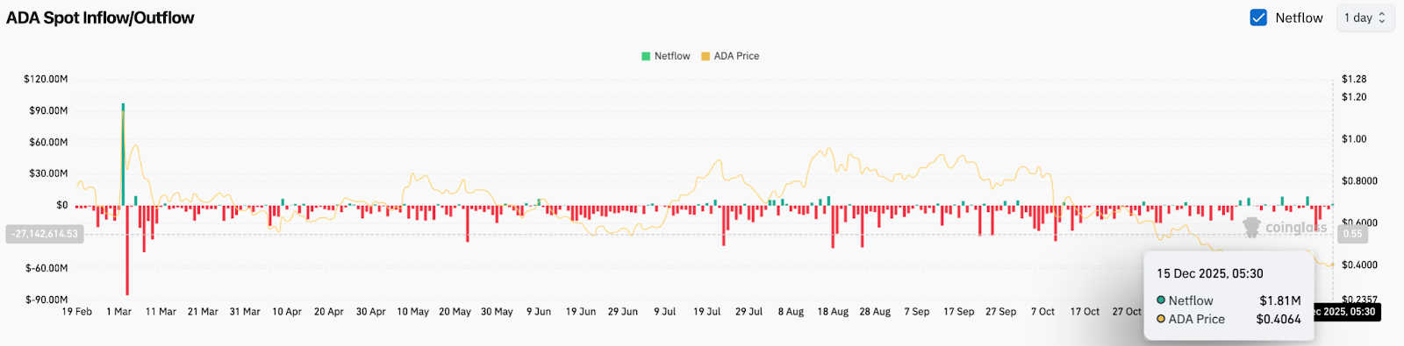
Task: Uncheck the Netflow checkbox
Action: (1258, 18)
